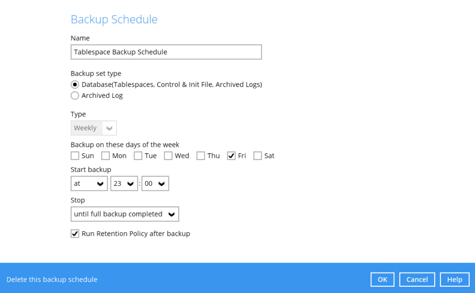The image size is (475, 293).
Task: Open the Stop condition dropdown
Action: coord(125,214)
